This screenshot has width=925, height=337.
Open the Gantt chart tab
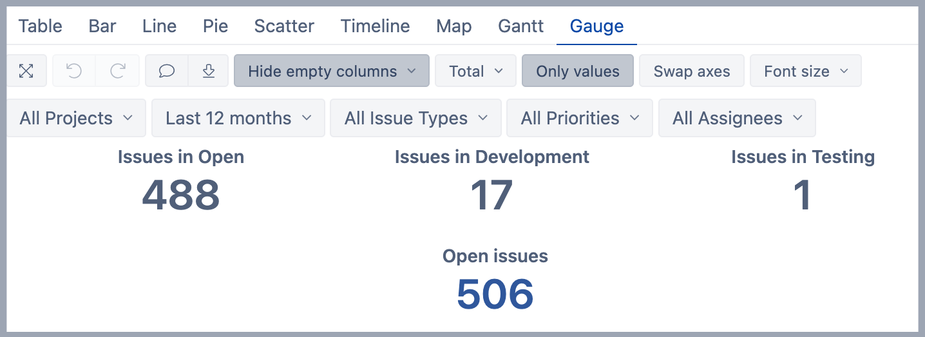520,26
